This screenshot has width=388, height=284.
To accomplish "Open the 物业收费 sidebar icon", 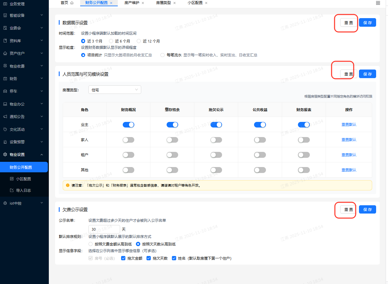I will click(5, 66).
